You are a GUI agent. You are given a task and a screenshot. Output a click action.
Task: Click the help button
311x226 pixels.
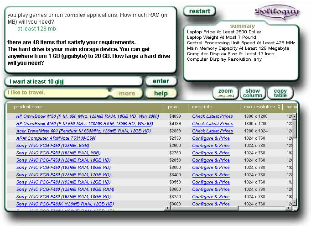[161, 93]
